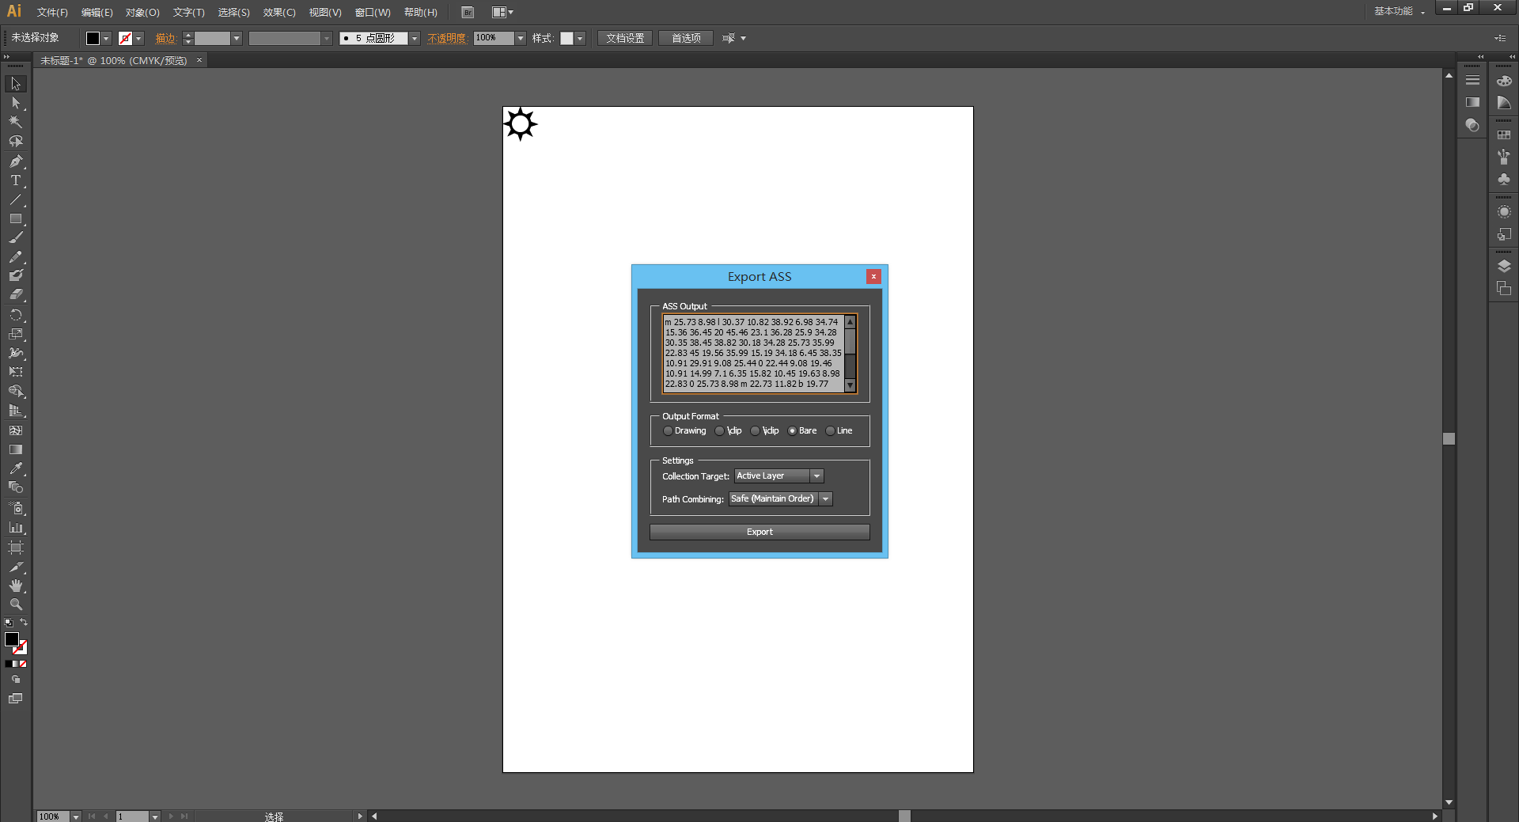
Task: Open the 文件(F) menu
Action: 52,13
